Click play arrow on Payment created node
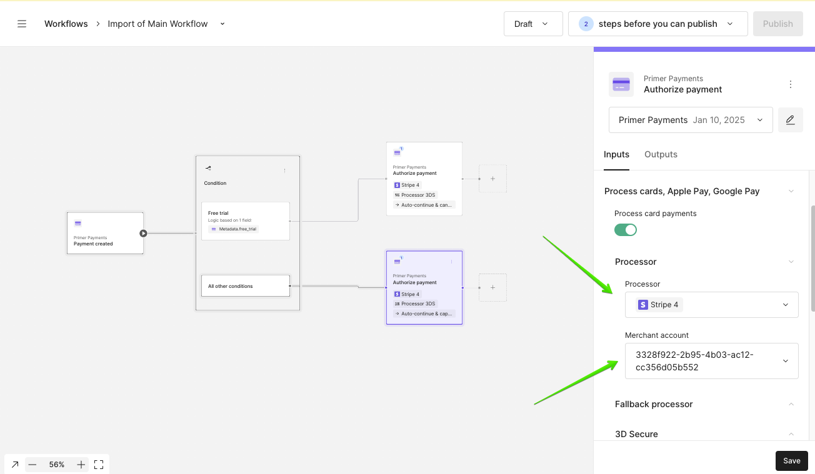Viewport: 815px width, 474px height. point(143,234)
